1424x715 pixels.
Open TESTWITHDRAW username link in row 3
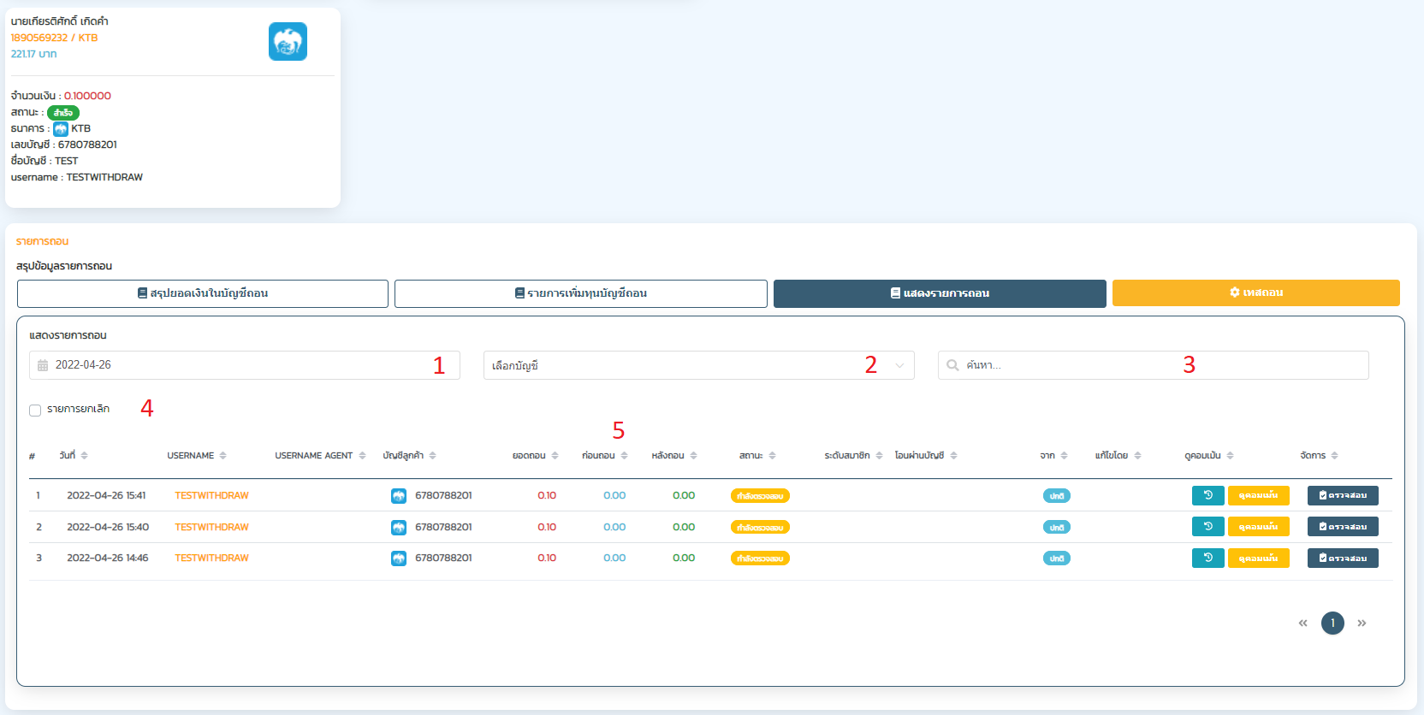click(x=211, y=558)
